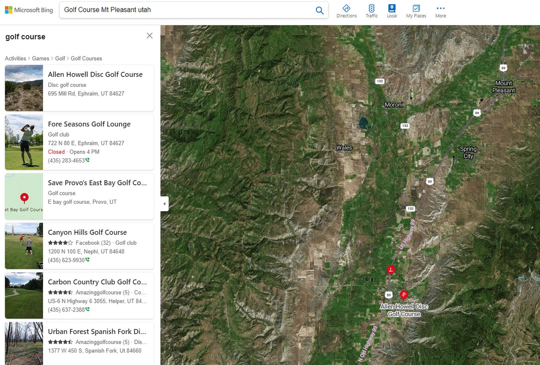Open the Local tab
Screen dimensions: 540x365
392,11
